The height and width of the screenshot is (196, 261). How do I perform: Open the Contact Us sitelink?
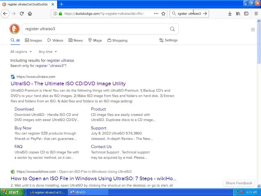pos(101,146)
